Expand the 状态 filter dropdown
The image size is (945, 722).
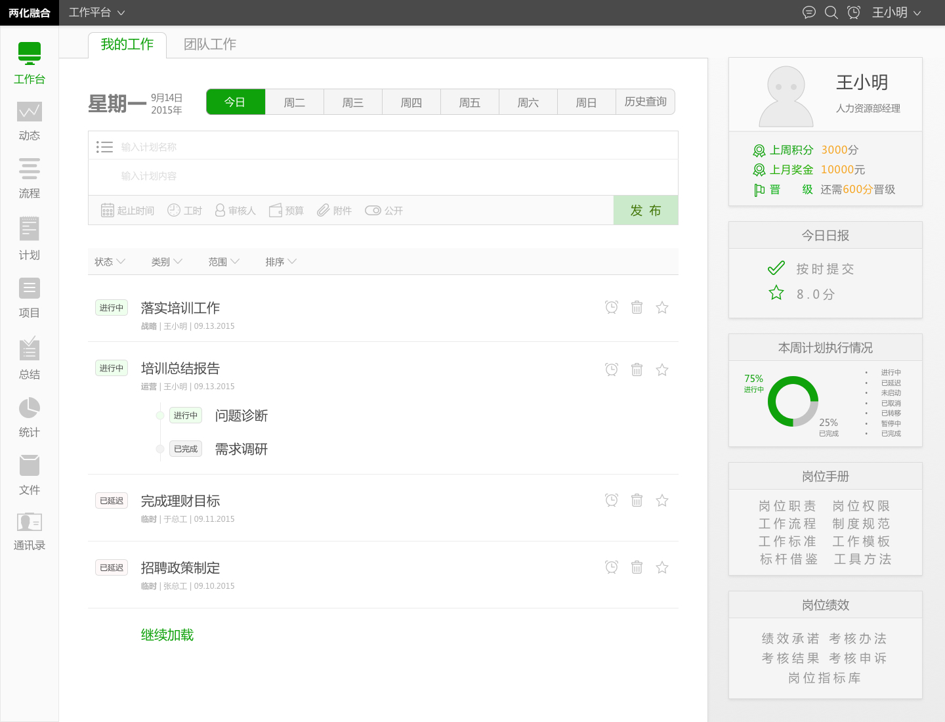coord(110,262)
